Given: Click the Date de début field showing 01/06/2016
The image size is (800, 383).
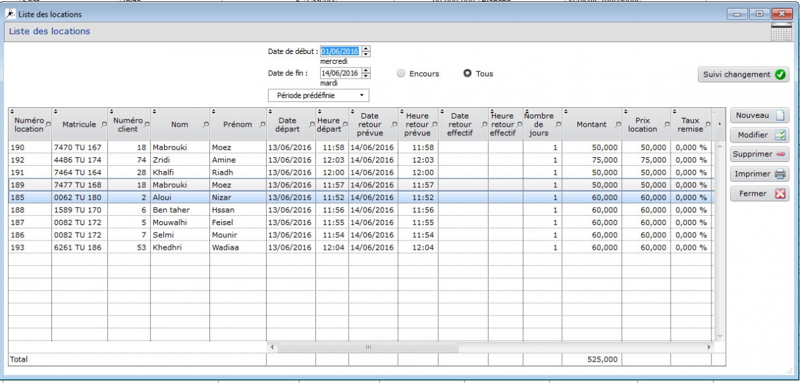Looking at the screenshot, I should [x=340, y=51].
